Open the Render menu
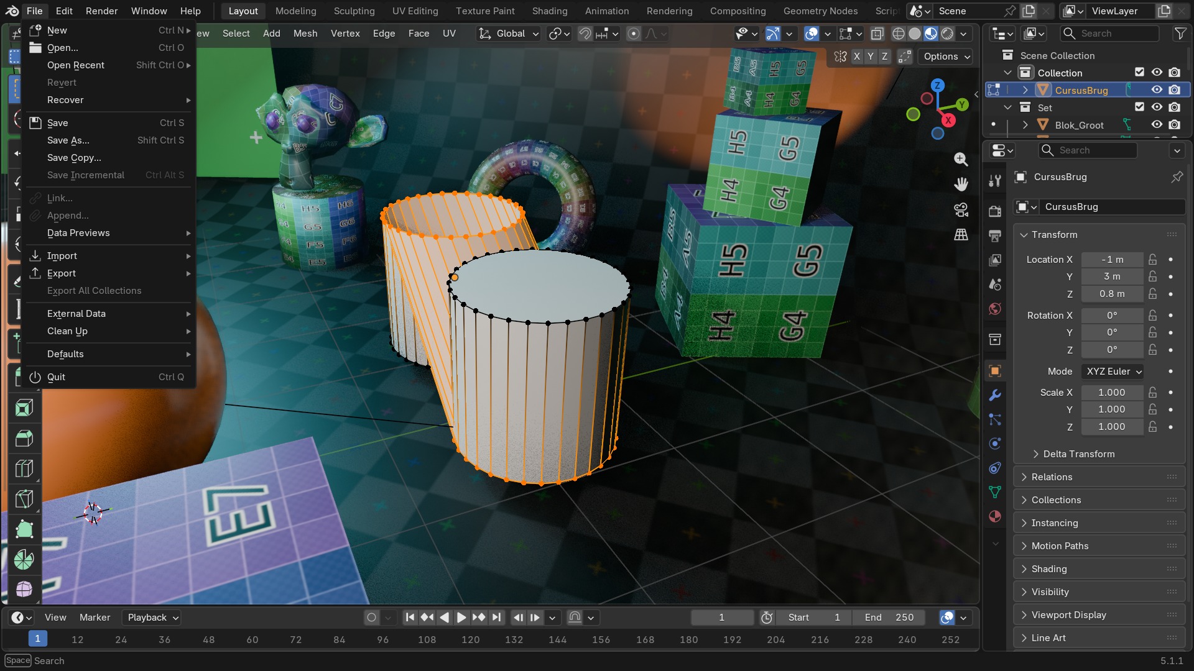The width and height of the screenshot is (1194, 671). [101, 11]
